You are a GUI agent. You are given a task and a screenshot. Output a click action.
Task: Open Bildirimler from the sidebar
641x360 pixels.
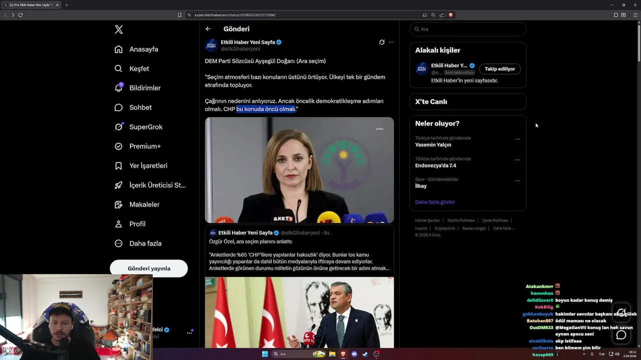coord(137,88)
